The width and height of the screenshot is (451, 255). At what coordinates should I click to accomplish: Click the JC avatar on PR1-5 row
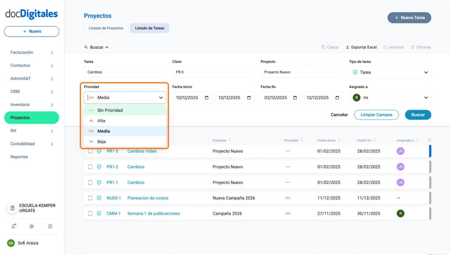400,151
